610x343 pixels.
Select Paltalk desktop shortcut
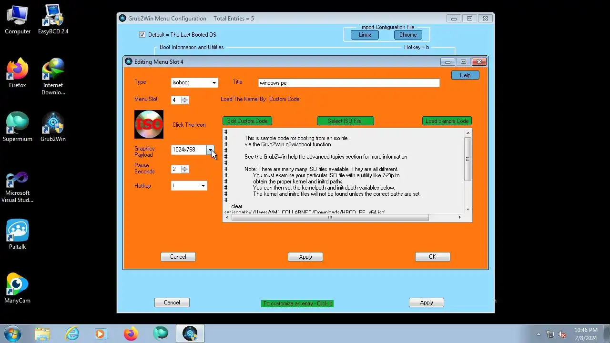pyautogui.click(x=18, y=235)
